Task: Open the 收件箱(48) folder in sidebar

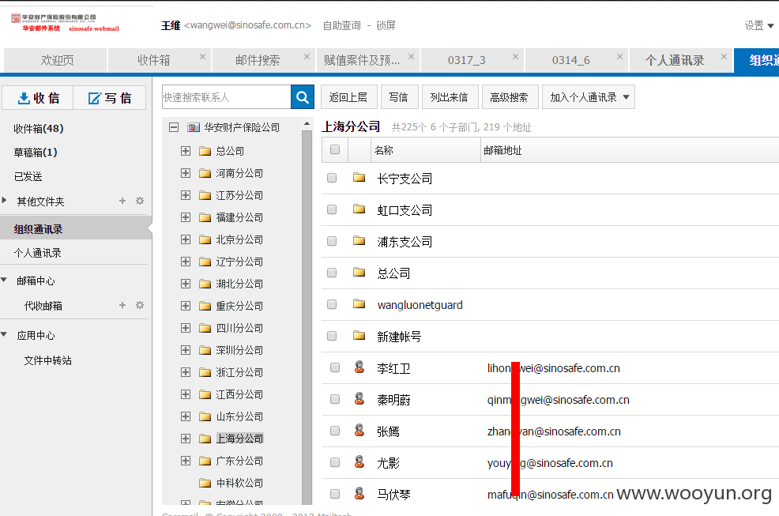Action: [38, 129]
